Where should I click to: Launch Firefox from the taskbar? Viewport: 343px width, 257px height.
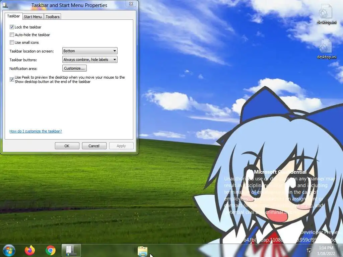point(30,250)
